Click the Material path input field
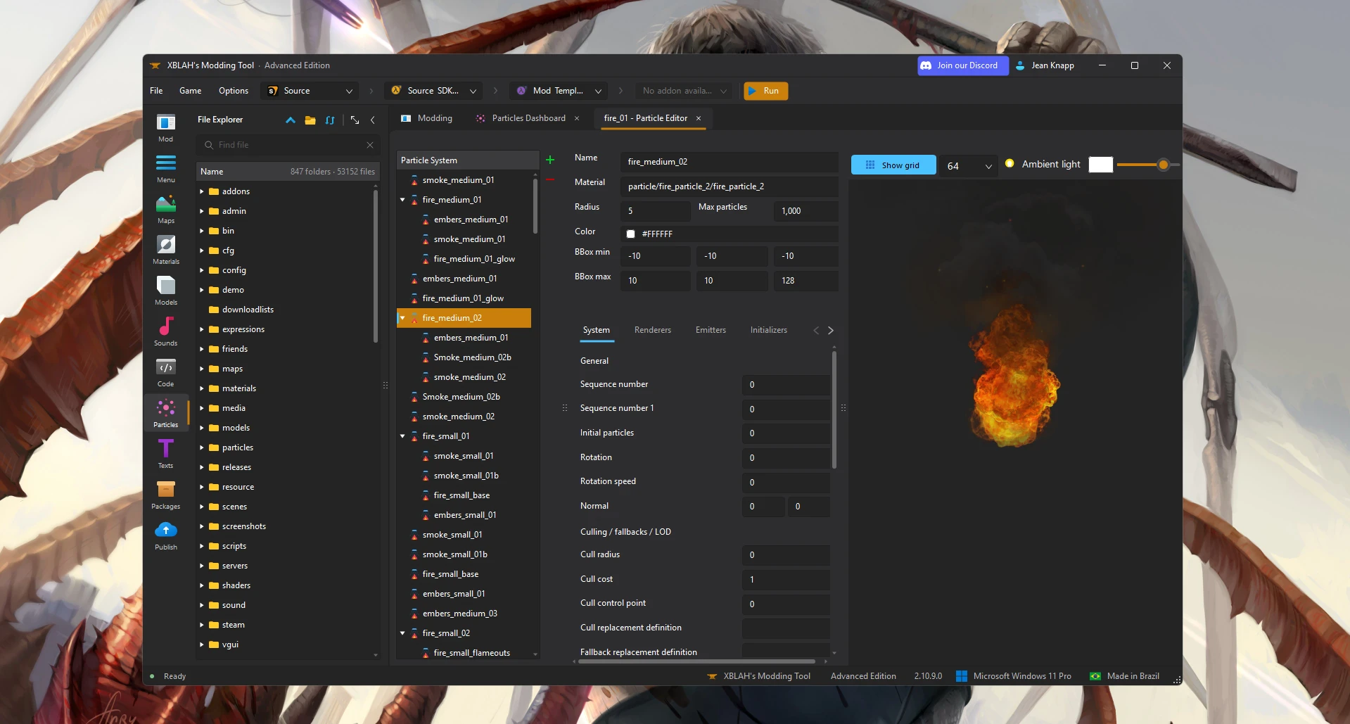 click(730, 186)
